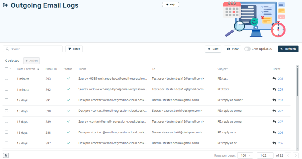Viewport: 302px width, 159px height.
Task: Open the Filter panel
Action: coord(74,49)
